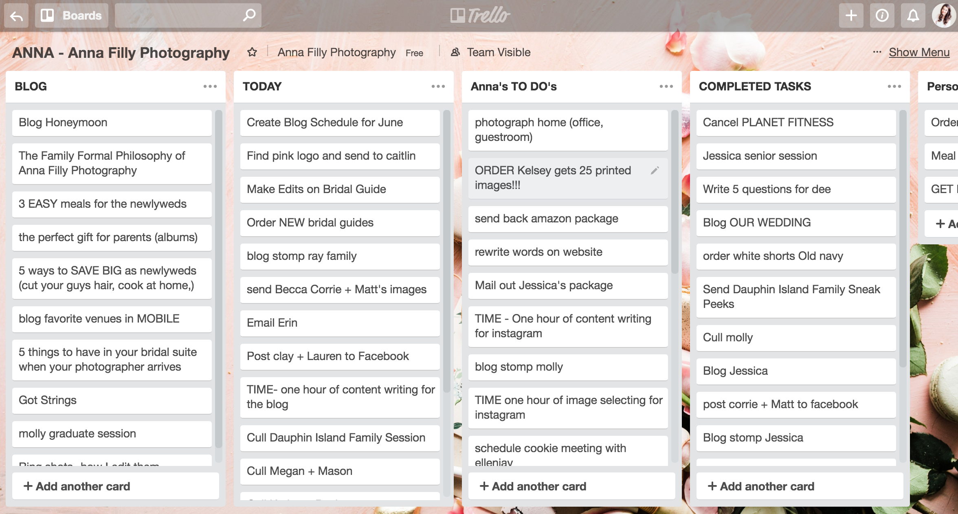The width and height of the screenshot is (958, 514).
Task: Click the Anna's TO DO's list scrollbar
Action: [675, 191]
